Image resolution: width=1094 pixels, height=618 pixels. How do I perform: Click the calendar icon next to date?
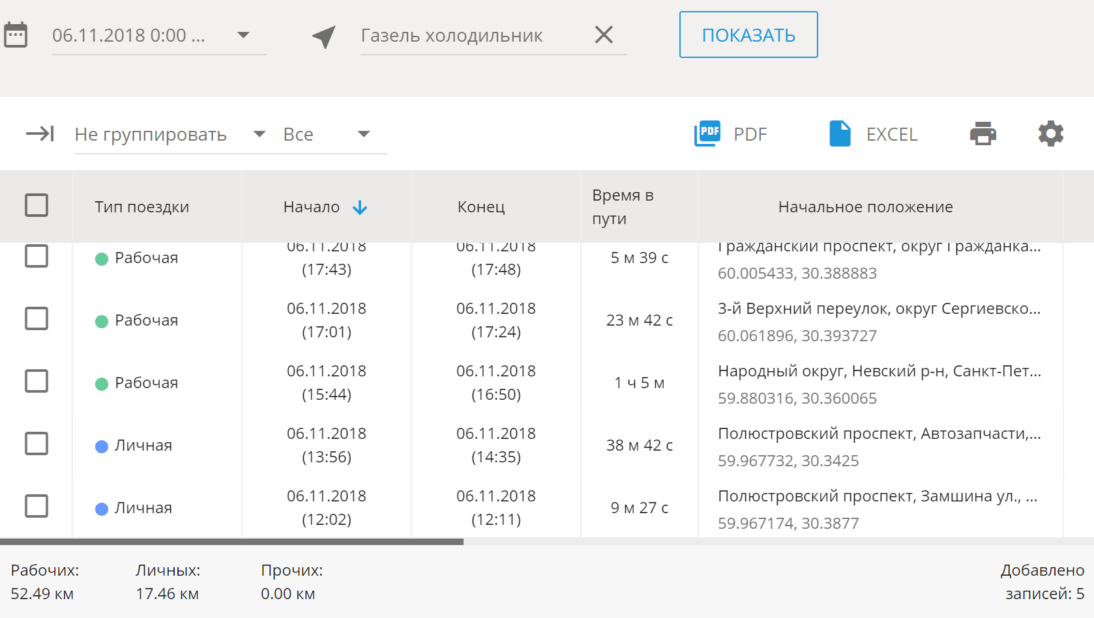(16, 35)
